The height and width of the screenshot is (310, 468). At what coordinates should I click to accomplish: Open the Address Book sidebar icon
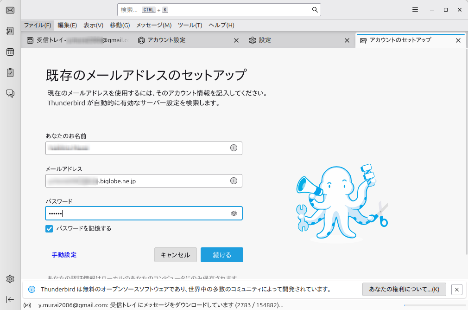(x=10, y=31)
